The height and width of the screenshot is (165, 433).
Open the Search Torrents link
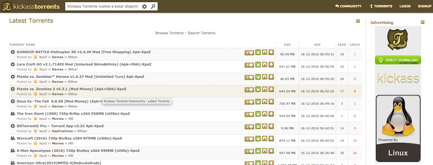pos(202,33)
